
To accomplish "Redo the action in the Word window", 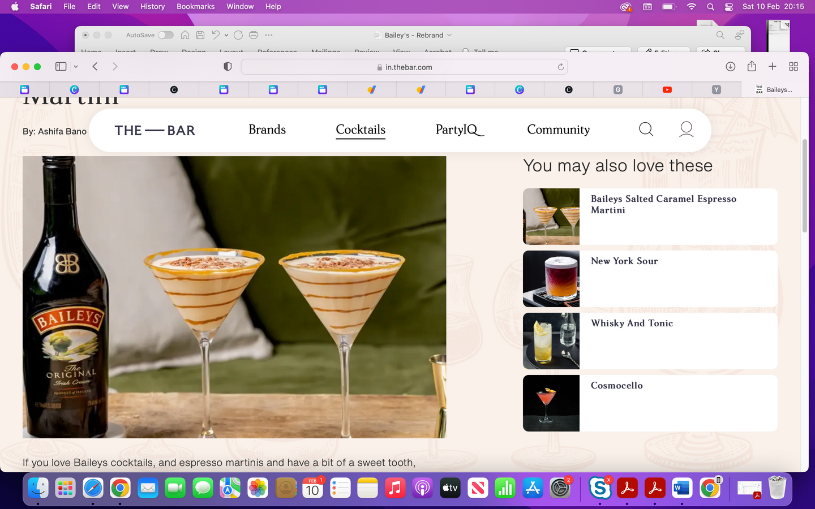I will [238, 35].
